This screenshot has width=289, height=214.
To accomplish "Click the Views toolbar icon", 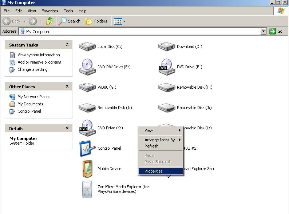I will click(x=118, y=21).
